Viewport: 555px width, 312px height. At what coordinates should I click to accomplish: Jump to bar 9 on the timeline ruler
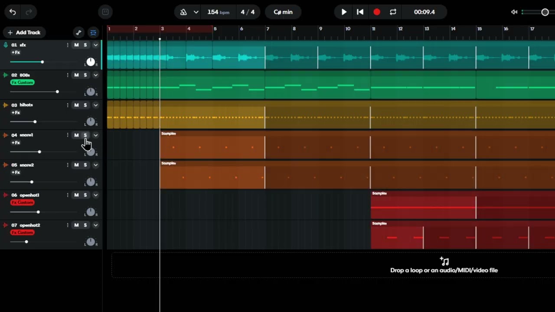(x=320, y=29)
